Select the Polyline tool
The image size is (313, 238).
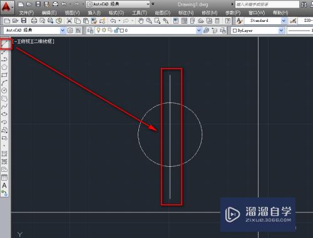[4, 59]
